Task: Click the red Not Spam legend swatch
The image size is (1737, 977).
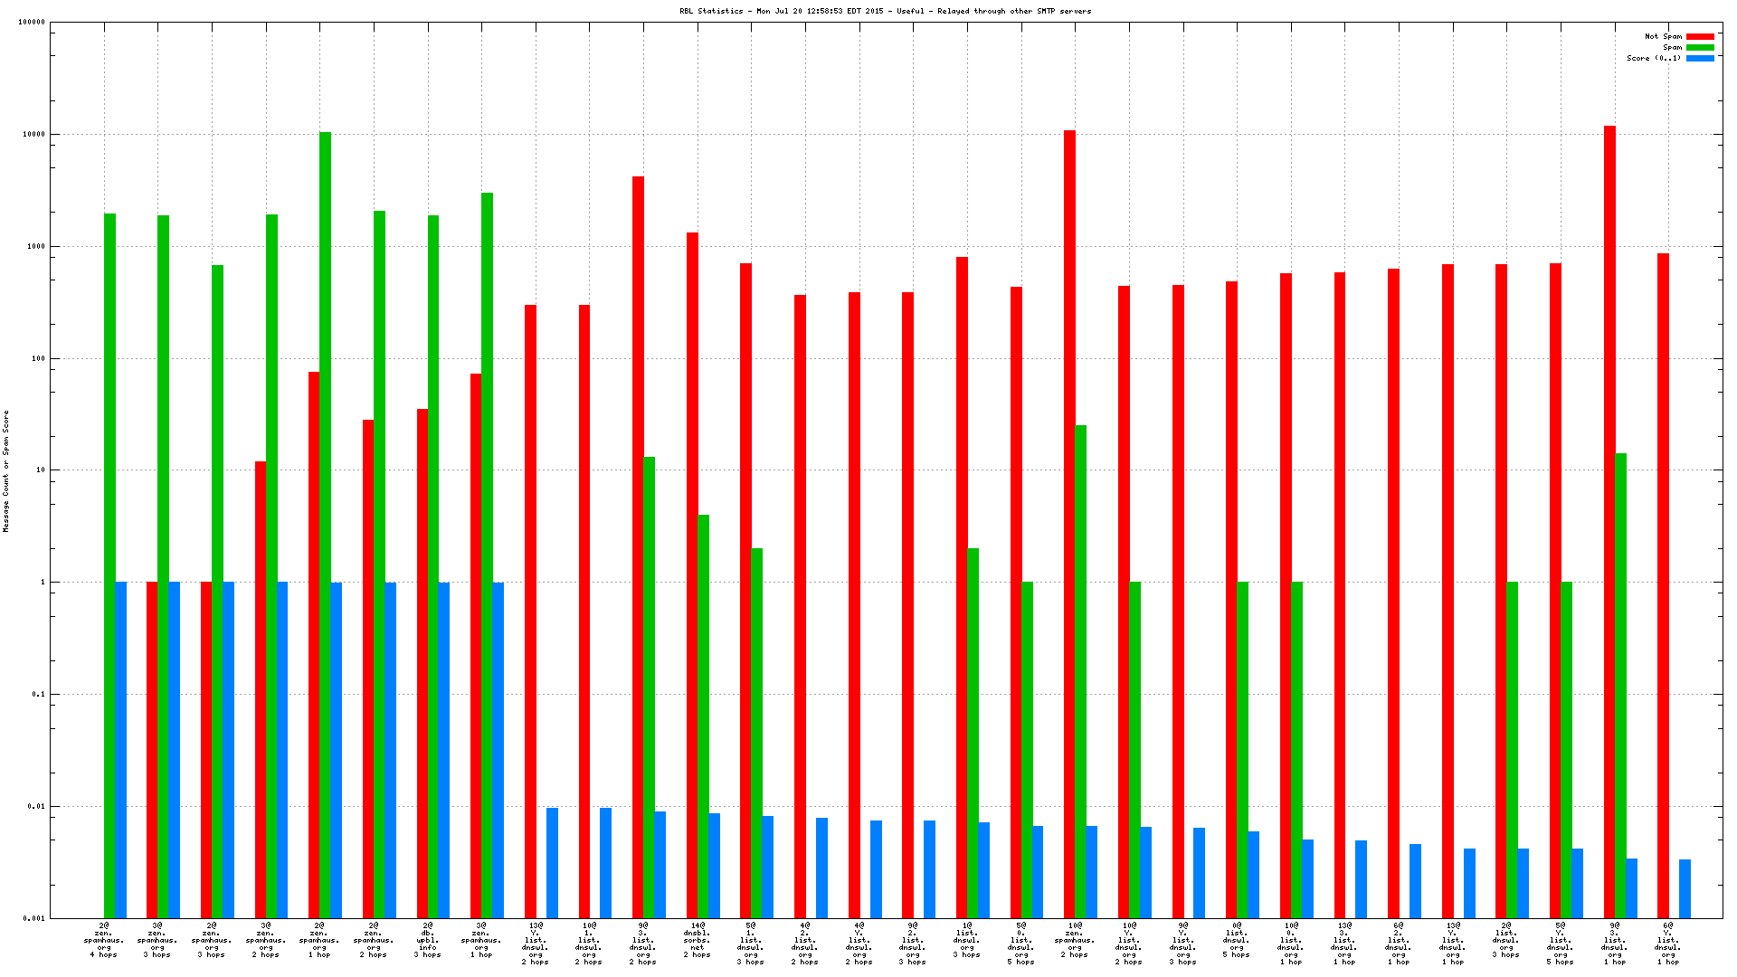Action: coord(1700,37)
